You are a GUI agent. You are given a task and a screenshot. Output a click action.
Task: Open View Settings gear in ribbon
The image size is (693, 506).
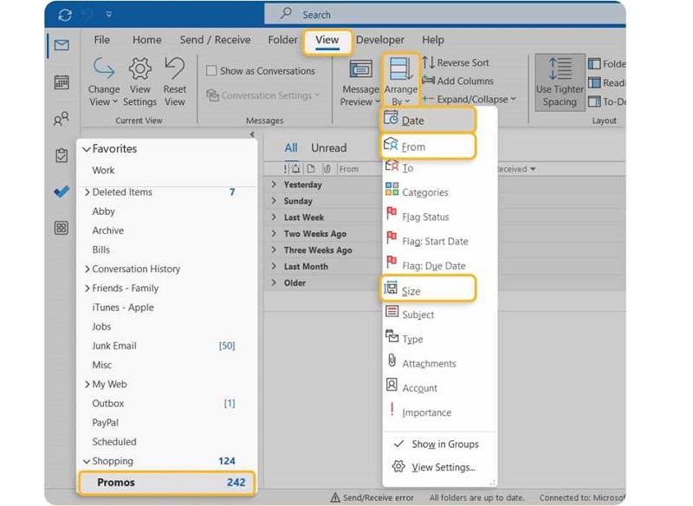point(139,81)
